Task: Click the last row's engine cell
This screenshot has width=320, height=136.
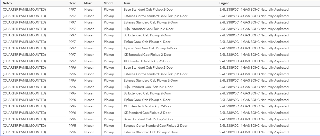Action: click(x=268, y=132)
